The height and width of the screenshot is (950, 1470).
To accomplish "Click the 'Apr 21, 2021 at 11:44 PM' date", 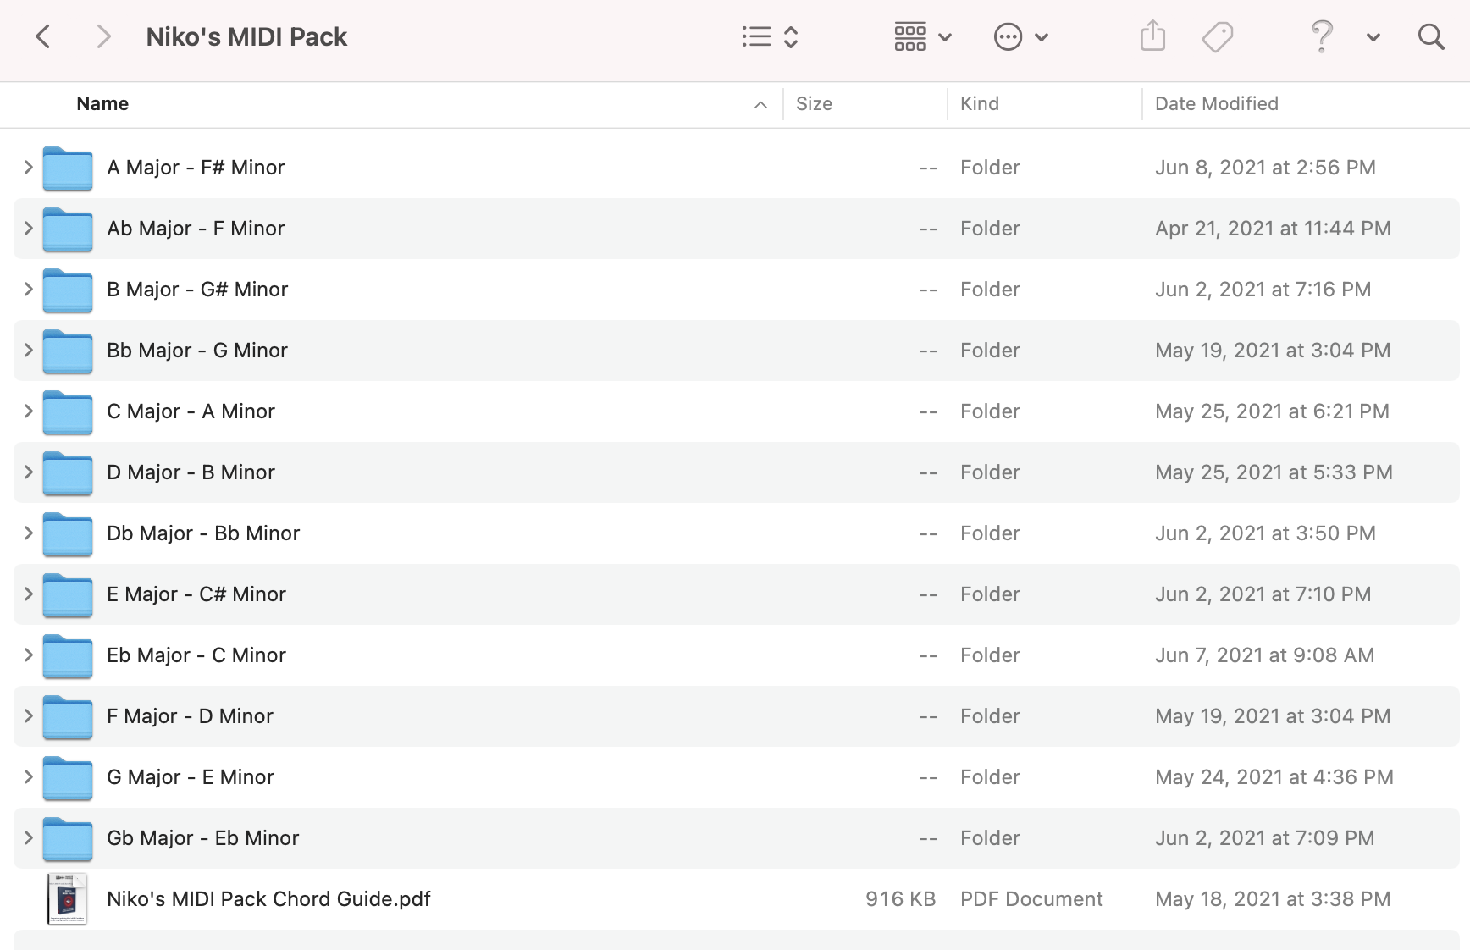I will click(1273, 229).
